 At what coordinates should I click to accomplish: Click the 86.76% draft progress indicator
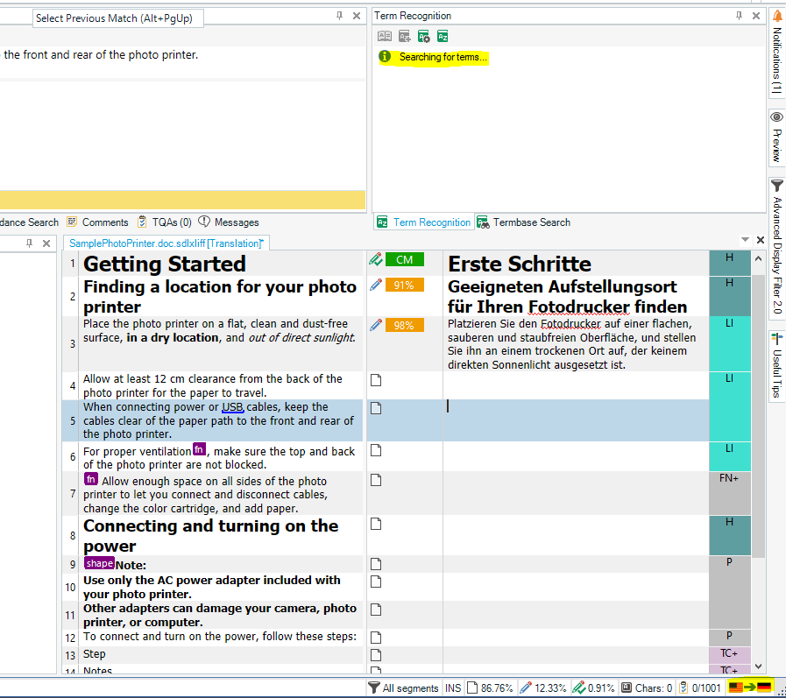[x=491, y=687]
